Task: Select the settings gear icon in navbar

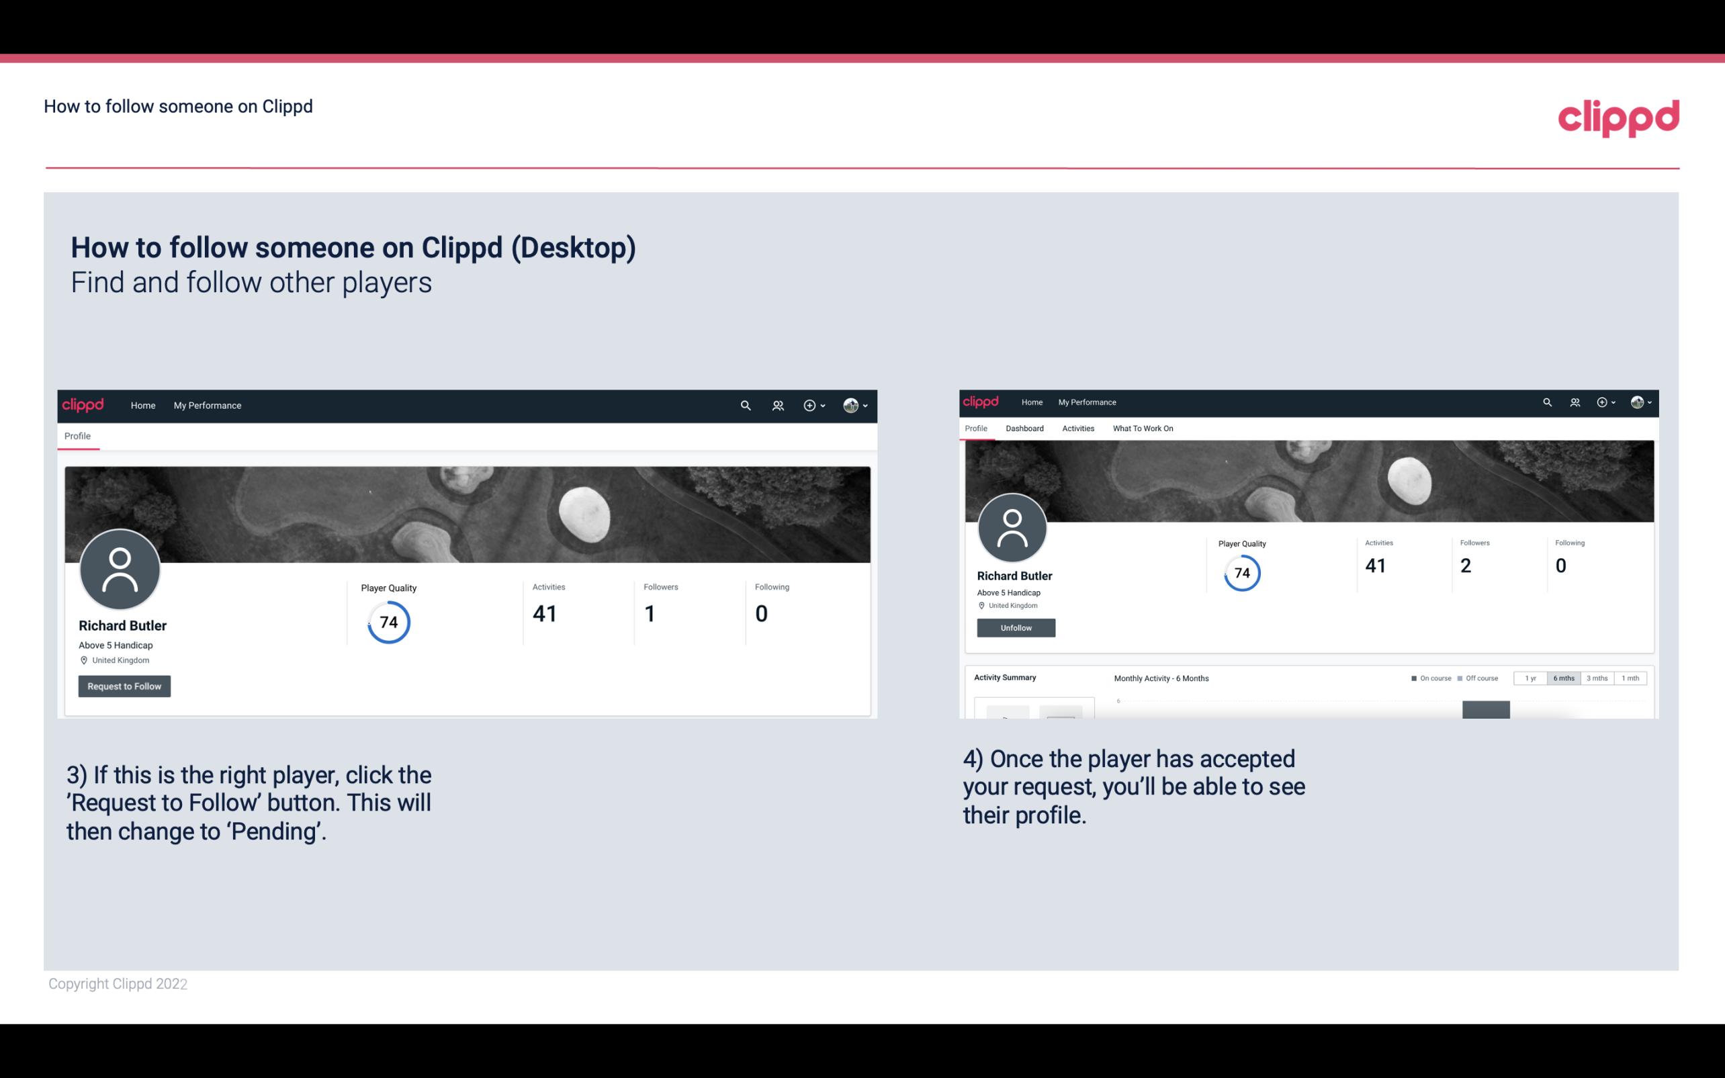Action: [811, 405]
